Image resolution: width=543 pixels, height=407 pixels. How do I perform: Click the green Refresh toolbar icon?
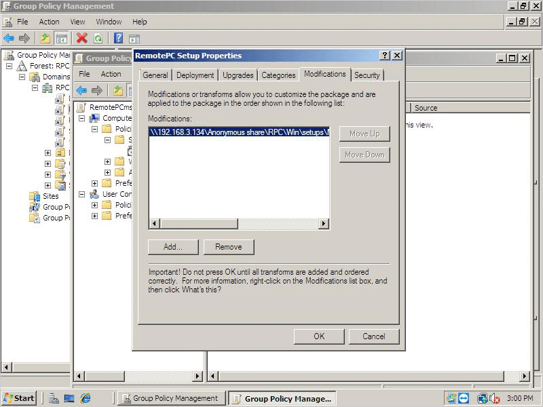pyautogui.click(x=98, y=39)
